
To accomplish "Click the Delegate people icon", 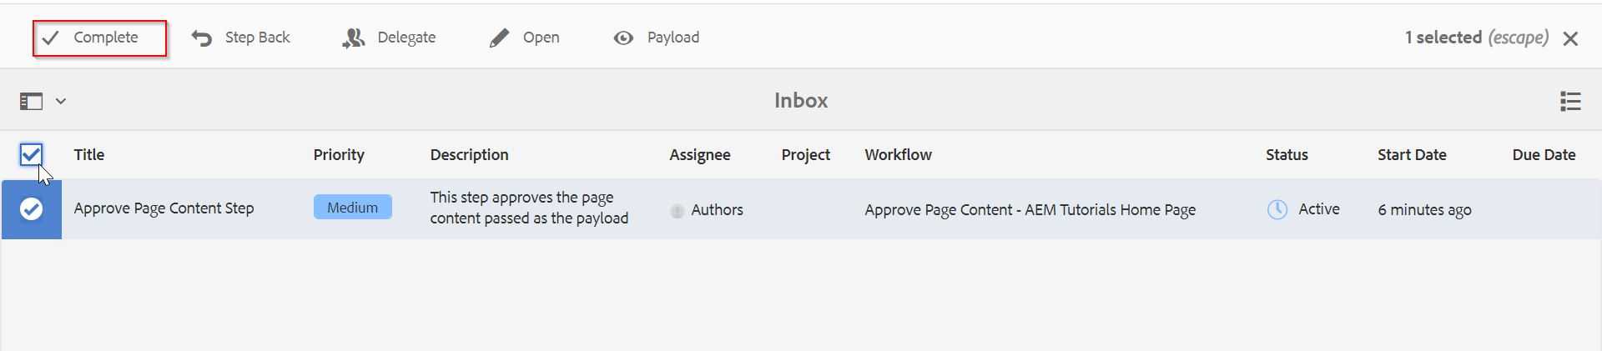I will (354, 38).
